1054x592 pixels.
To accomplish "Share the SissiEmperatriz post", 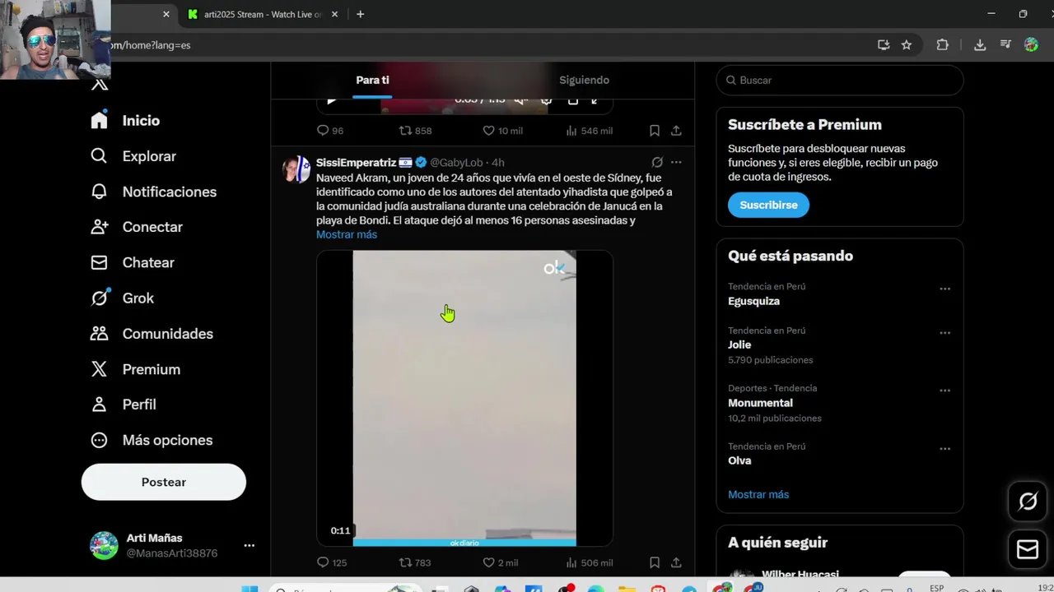I will (x=676, y=562).
